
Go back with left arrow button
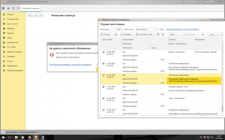[x=36, y=15]
